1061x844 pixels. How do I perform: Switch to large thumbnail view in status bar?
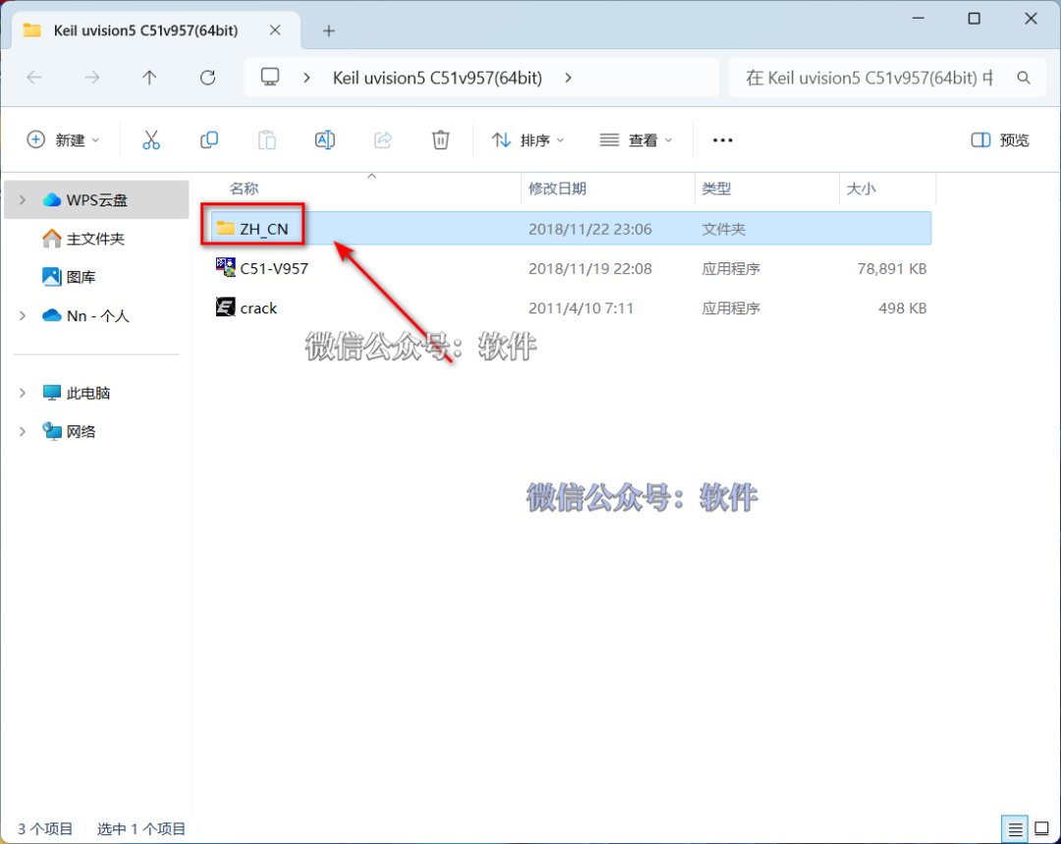[1043, 828]
